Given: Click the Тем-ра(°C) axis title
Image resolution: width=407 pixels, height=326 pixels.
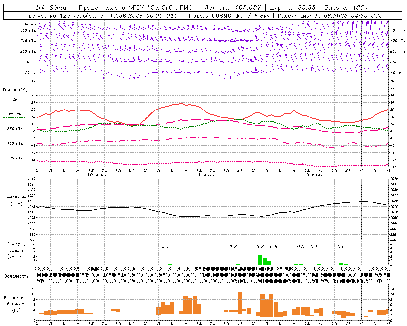Looking at the screenshot, I should (15, 90).
